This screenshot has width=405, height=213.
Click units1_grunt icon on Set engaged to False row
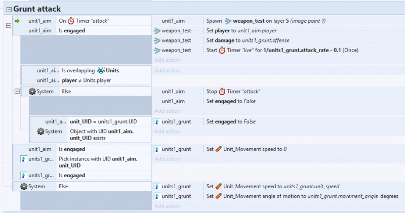pos(157,122)
